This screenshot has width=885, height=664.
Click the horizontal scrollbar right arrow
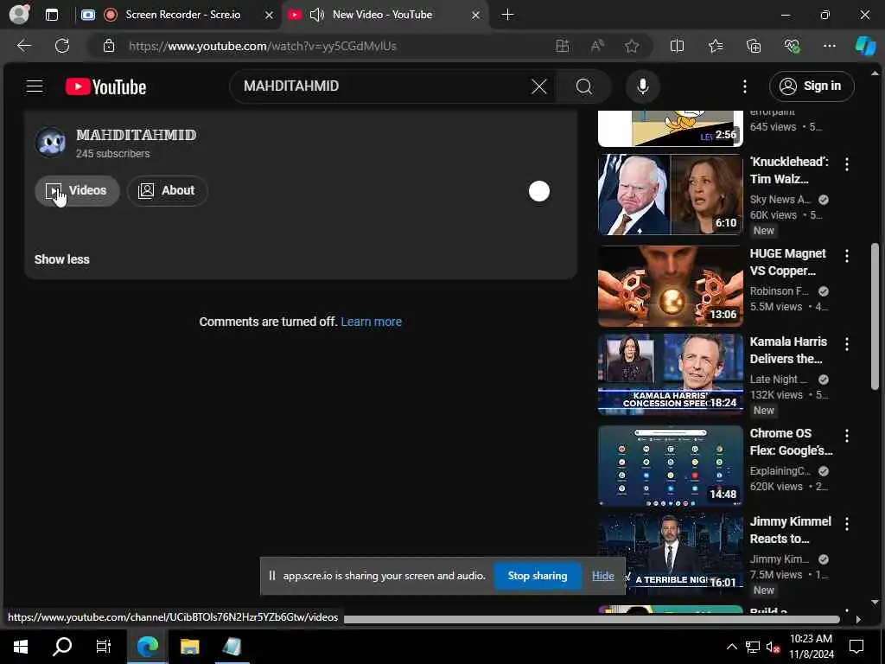(858, 619)
